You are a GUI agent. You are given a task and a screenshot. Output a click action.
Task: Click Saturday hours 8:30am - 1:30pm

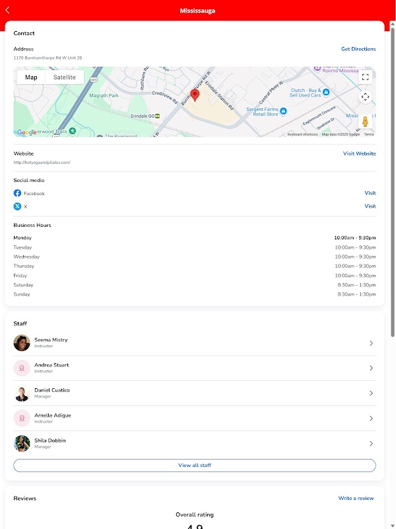click(356, 285)
